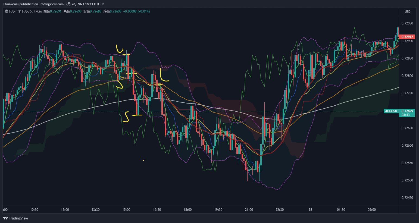Screen dimensions: 419x223
Task: Click the TradingView logo at bottom left
Action: click(x=15, y=218)
